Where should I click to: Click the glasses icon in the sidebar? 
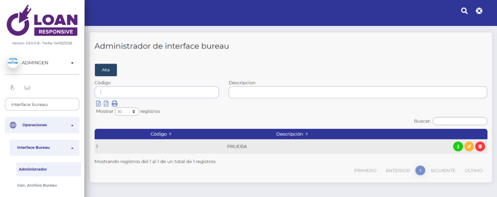[27, 88]
